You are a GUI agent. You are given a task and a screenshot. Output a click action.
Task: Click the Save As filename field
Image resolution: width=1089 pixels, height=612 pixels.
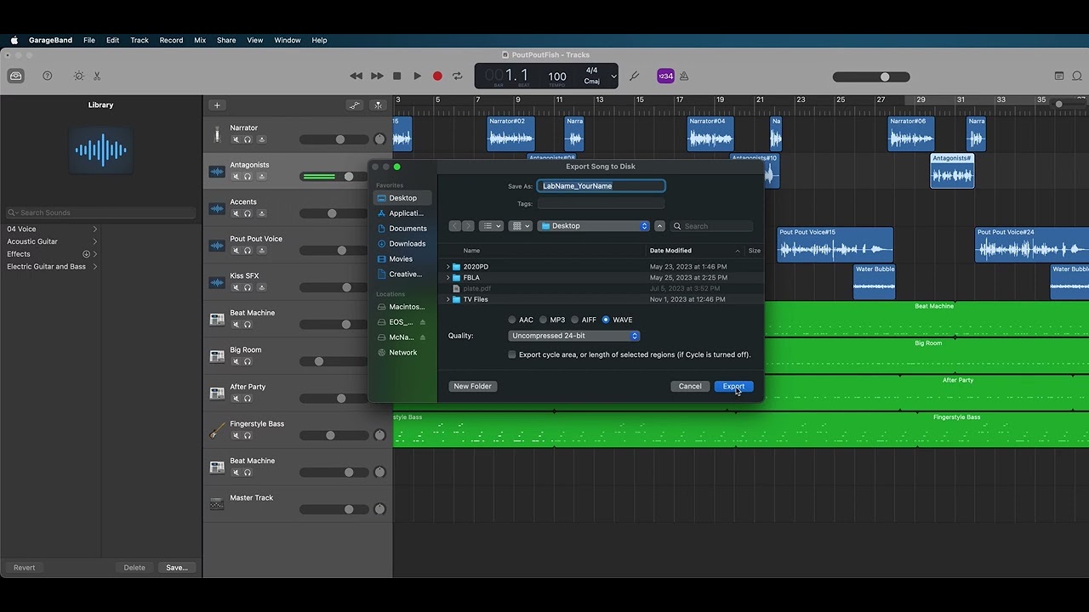tap(601, 186)
